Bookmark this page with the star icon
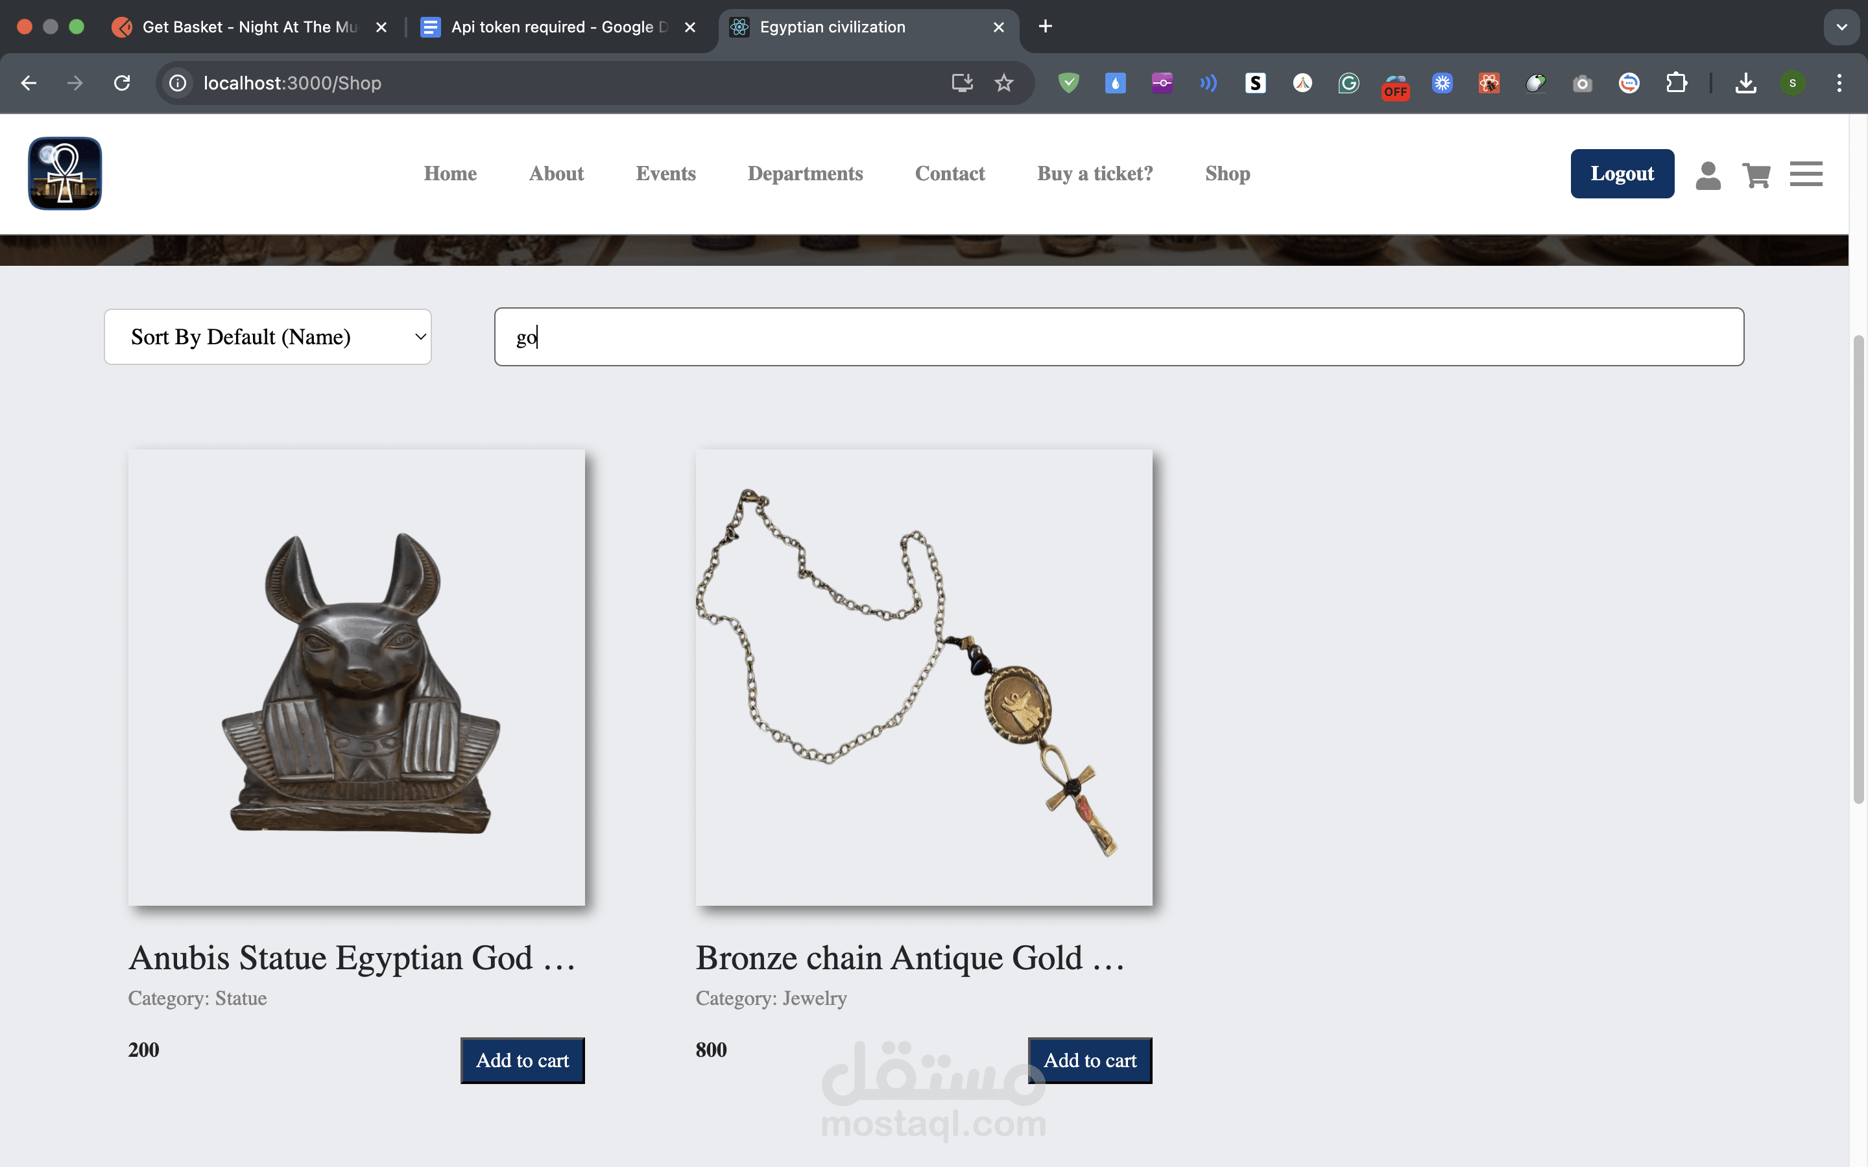 pos(1003,82)
